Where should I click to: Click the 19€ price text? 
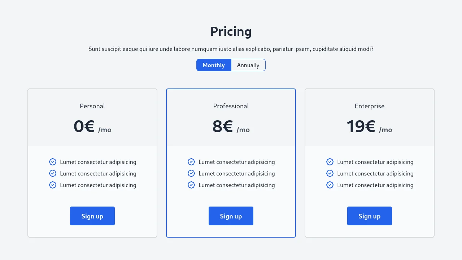tap(361, 126)
